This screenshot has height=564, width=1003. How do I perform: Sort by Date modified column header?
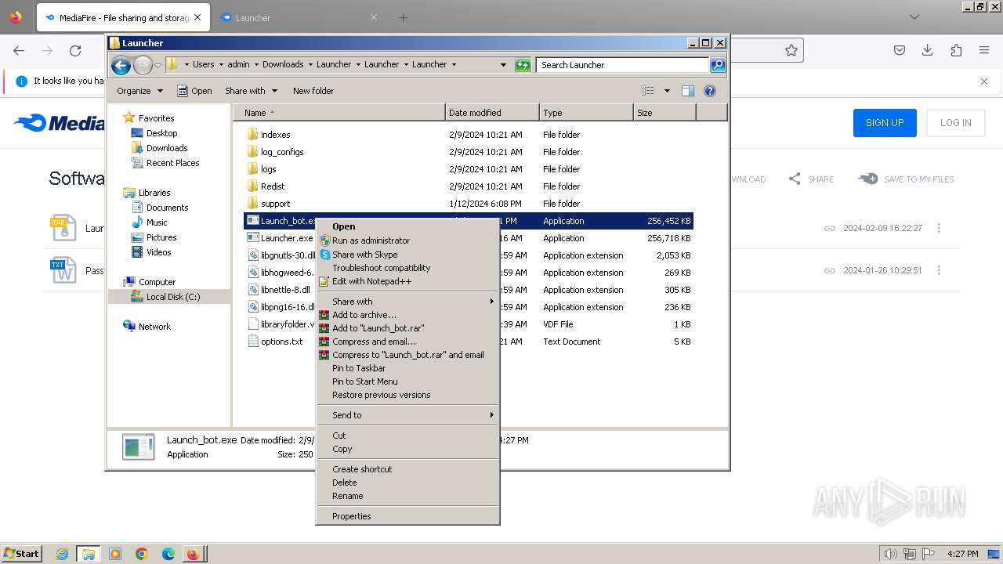click(x=492, y=113)
